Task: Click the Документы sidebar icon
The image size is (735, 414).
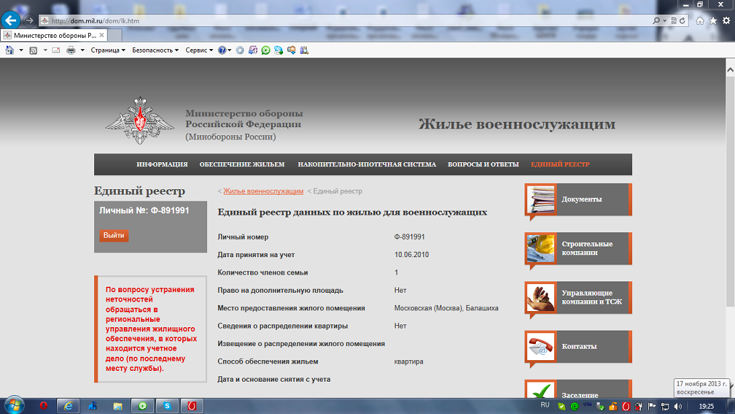Action: (541, 199)
